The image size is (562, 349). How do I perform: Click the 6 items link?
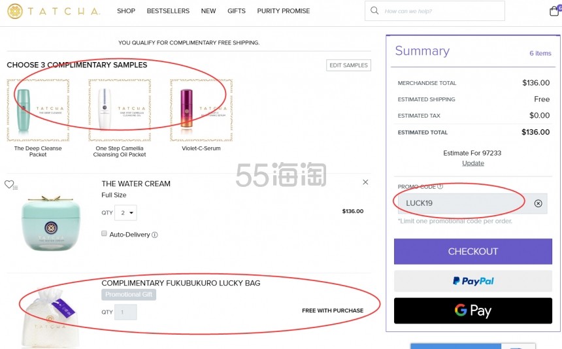[540, 54]
